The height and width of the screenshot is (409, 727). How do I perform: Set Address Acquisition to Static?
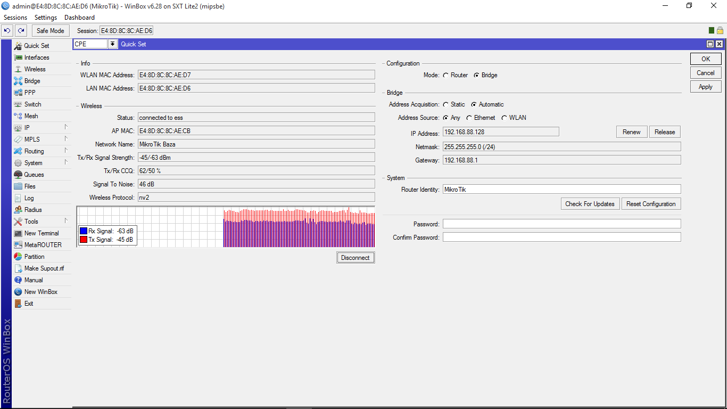[445, 104]
